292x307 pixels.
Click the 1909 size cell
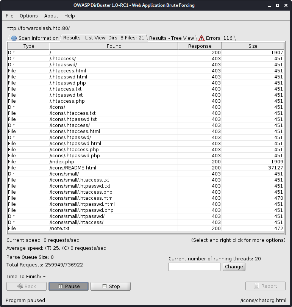pos(253,161)
